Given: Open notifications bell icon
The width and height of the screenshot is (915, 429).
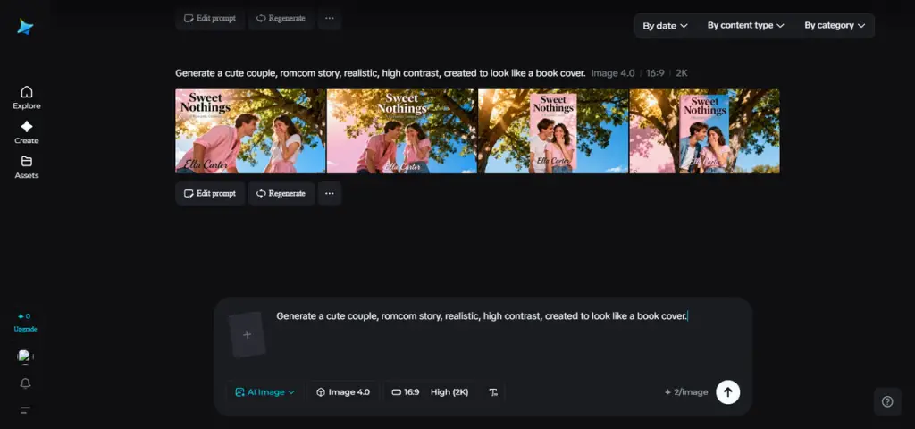Looking at the screenshot, I should [x=25, y=383].
